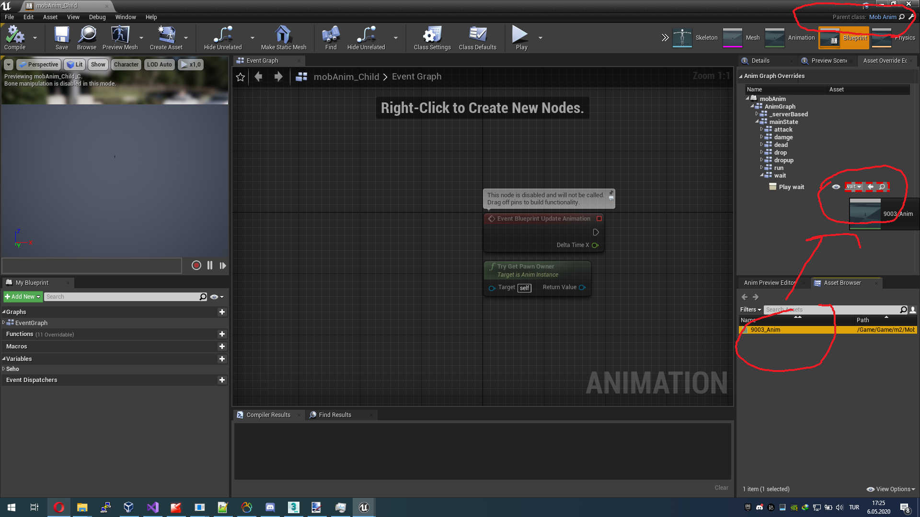Click the Create Asset icon
Image resolution: width=920 pixels, height=517 pixels.
166,38
